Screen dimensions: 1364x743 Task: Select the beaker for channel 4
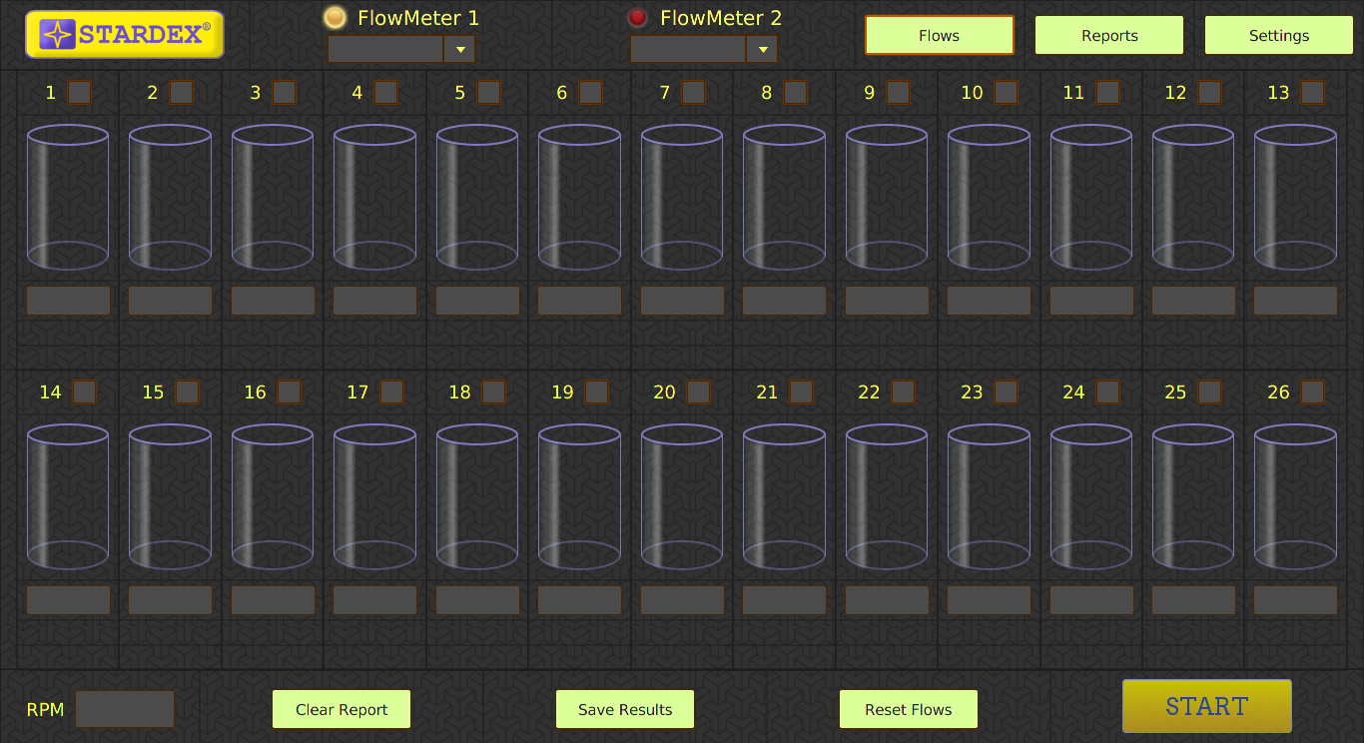tap(374, 197)
